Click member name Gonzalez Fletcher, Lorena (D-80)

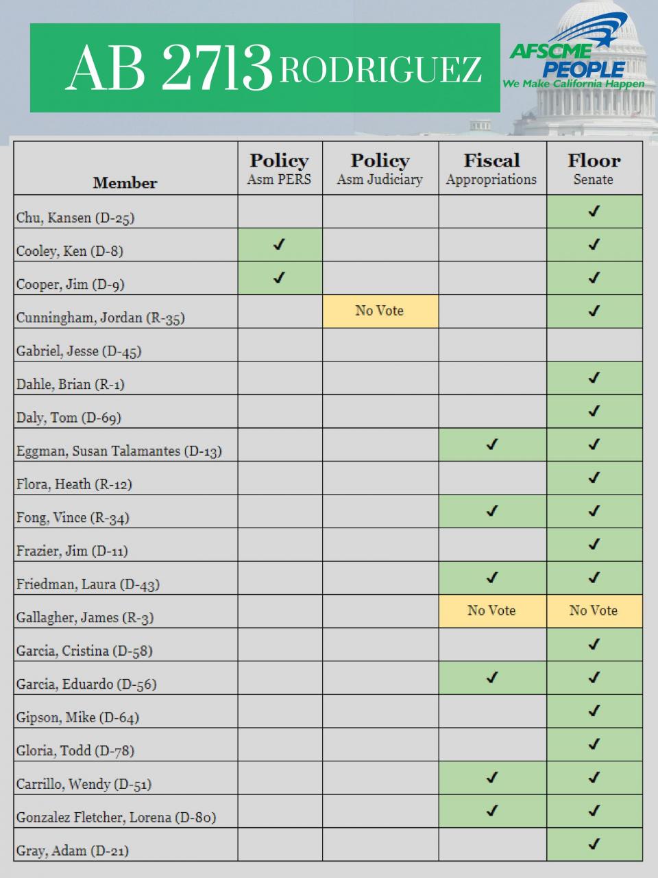[x=116, y=818]
